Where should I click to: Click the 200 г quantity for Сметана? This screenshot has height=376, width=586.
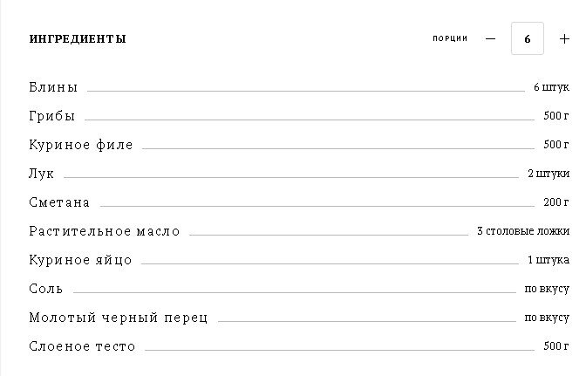point(555,203)
